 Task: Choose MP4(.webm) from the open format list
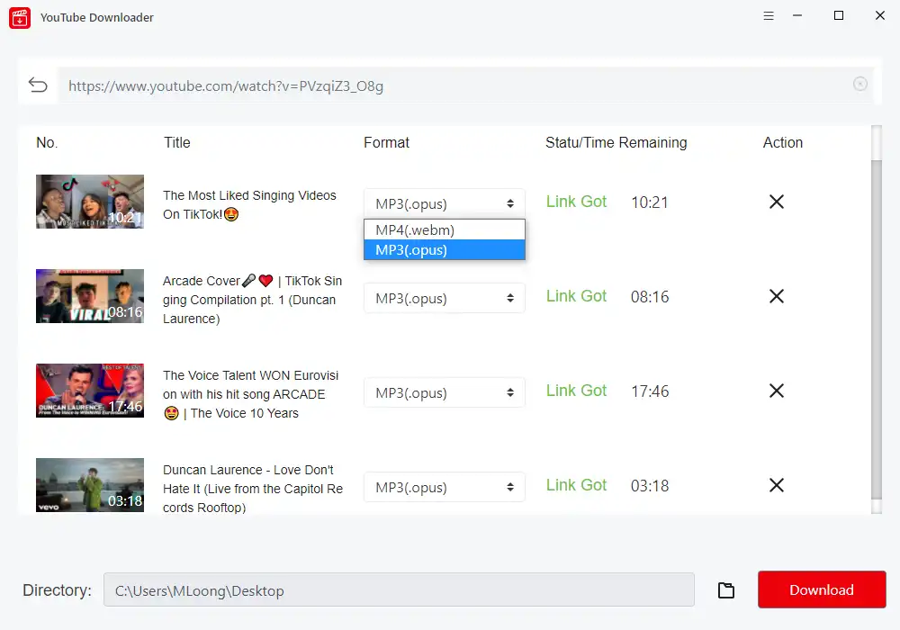coord(445,229)
